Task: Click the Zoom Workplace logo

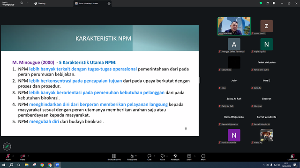Action: point(8,3)
